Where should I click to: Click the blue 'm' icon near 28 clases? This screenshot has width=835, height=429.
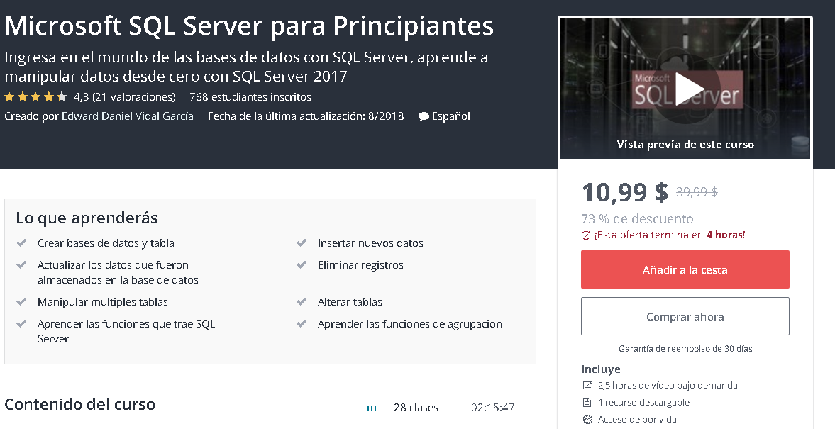[x=371, y=407]
